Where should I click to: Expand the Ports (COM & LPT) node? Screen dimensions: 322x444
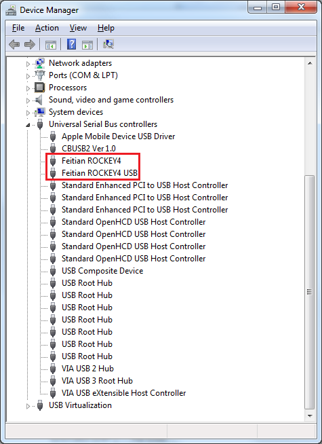(x=28, y=76)
